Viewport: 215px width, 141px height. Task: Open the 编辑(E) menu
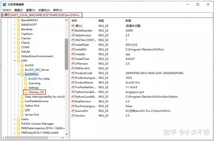pos(19,10)
